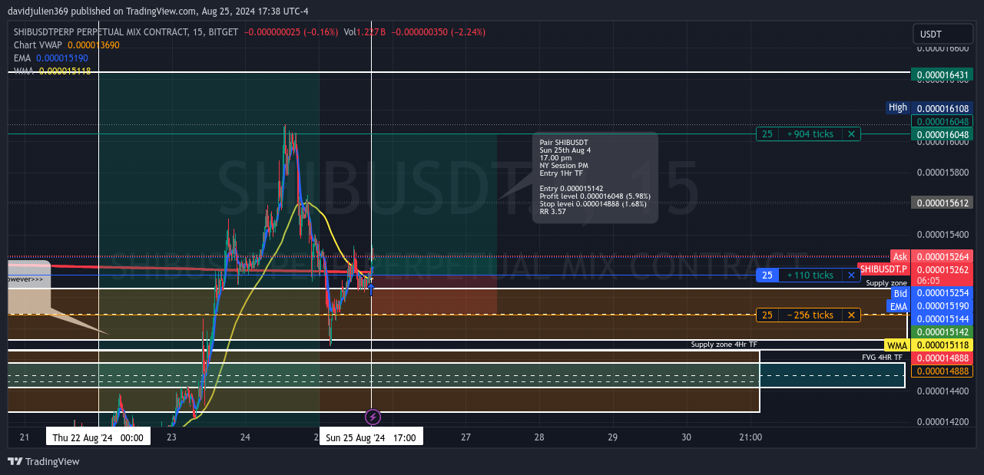The width and height of the screenshot is (984, 475).
Task: Remove the −256 ticks stop-loss order
Action: point(851,315)
